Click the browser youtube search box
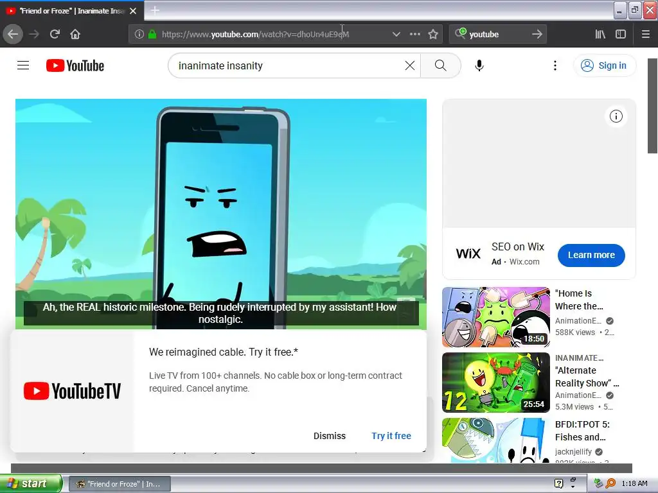The image size is (658, 493). 498,34
